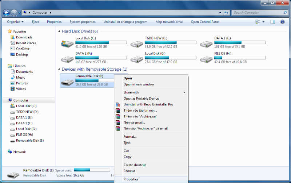
Task: Expand the view options dropdown arrow
Action: click(x=263, y=22)
